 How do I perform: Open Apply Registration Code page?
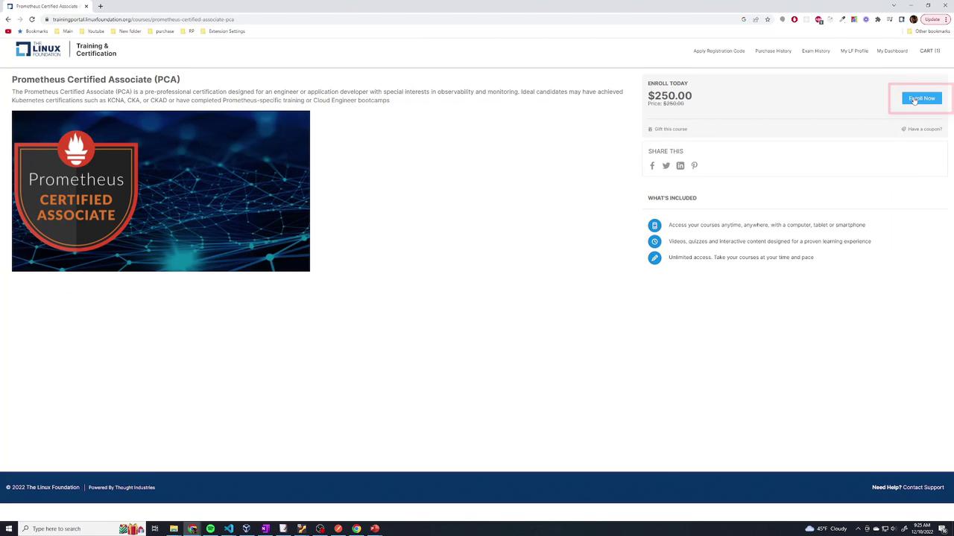tap(719, 51)
